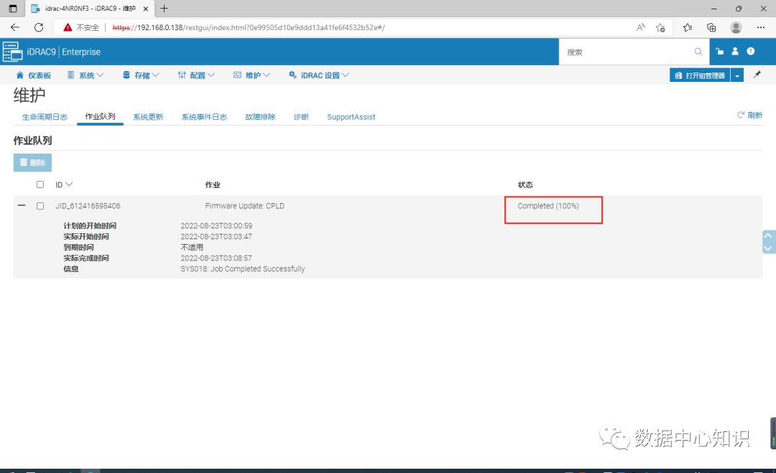This screenshot has width=776, height=473.
Task: Select job ID text JID_612416595406
Action: [x=88, y=206]
